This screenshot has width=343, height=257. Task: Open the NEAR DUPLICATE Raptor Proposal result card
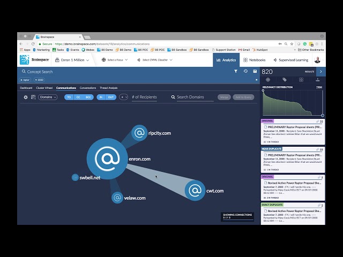click(x=293, y=160)
